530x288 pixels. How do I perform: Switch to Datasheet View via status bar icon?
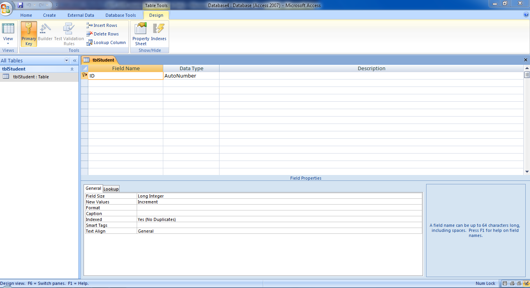point(504,283)
